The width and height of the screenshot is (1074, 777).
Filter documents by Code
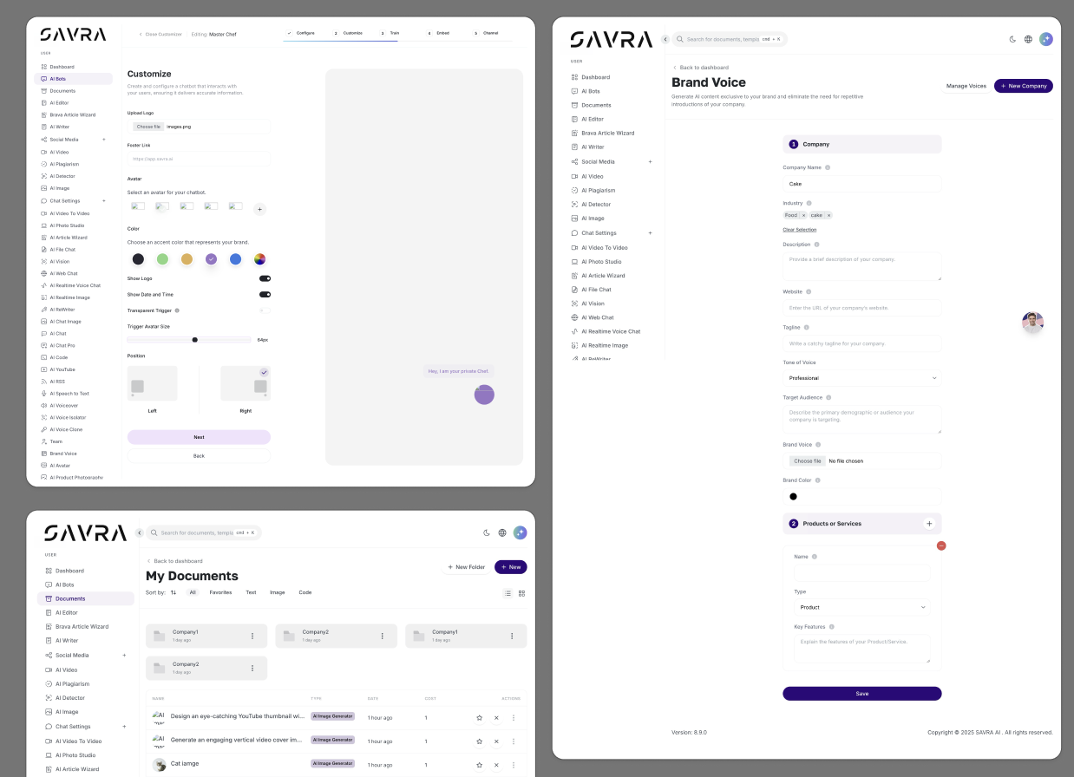pyautogui.click(x=305, y=592)
